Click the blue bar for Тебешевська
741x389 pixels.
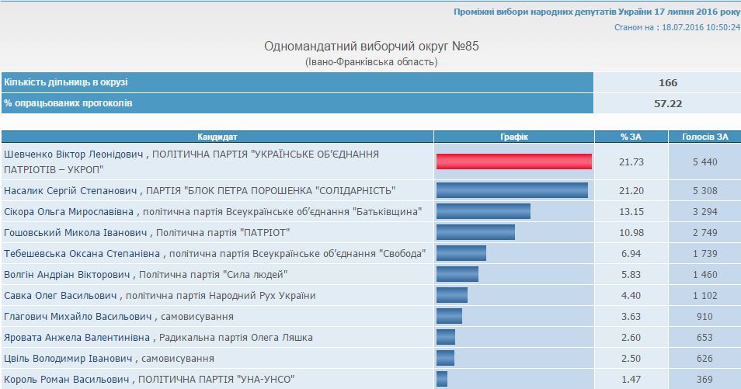pyautogui.click(x=461, y=253)
